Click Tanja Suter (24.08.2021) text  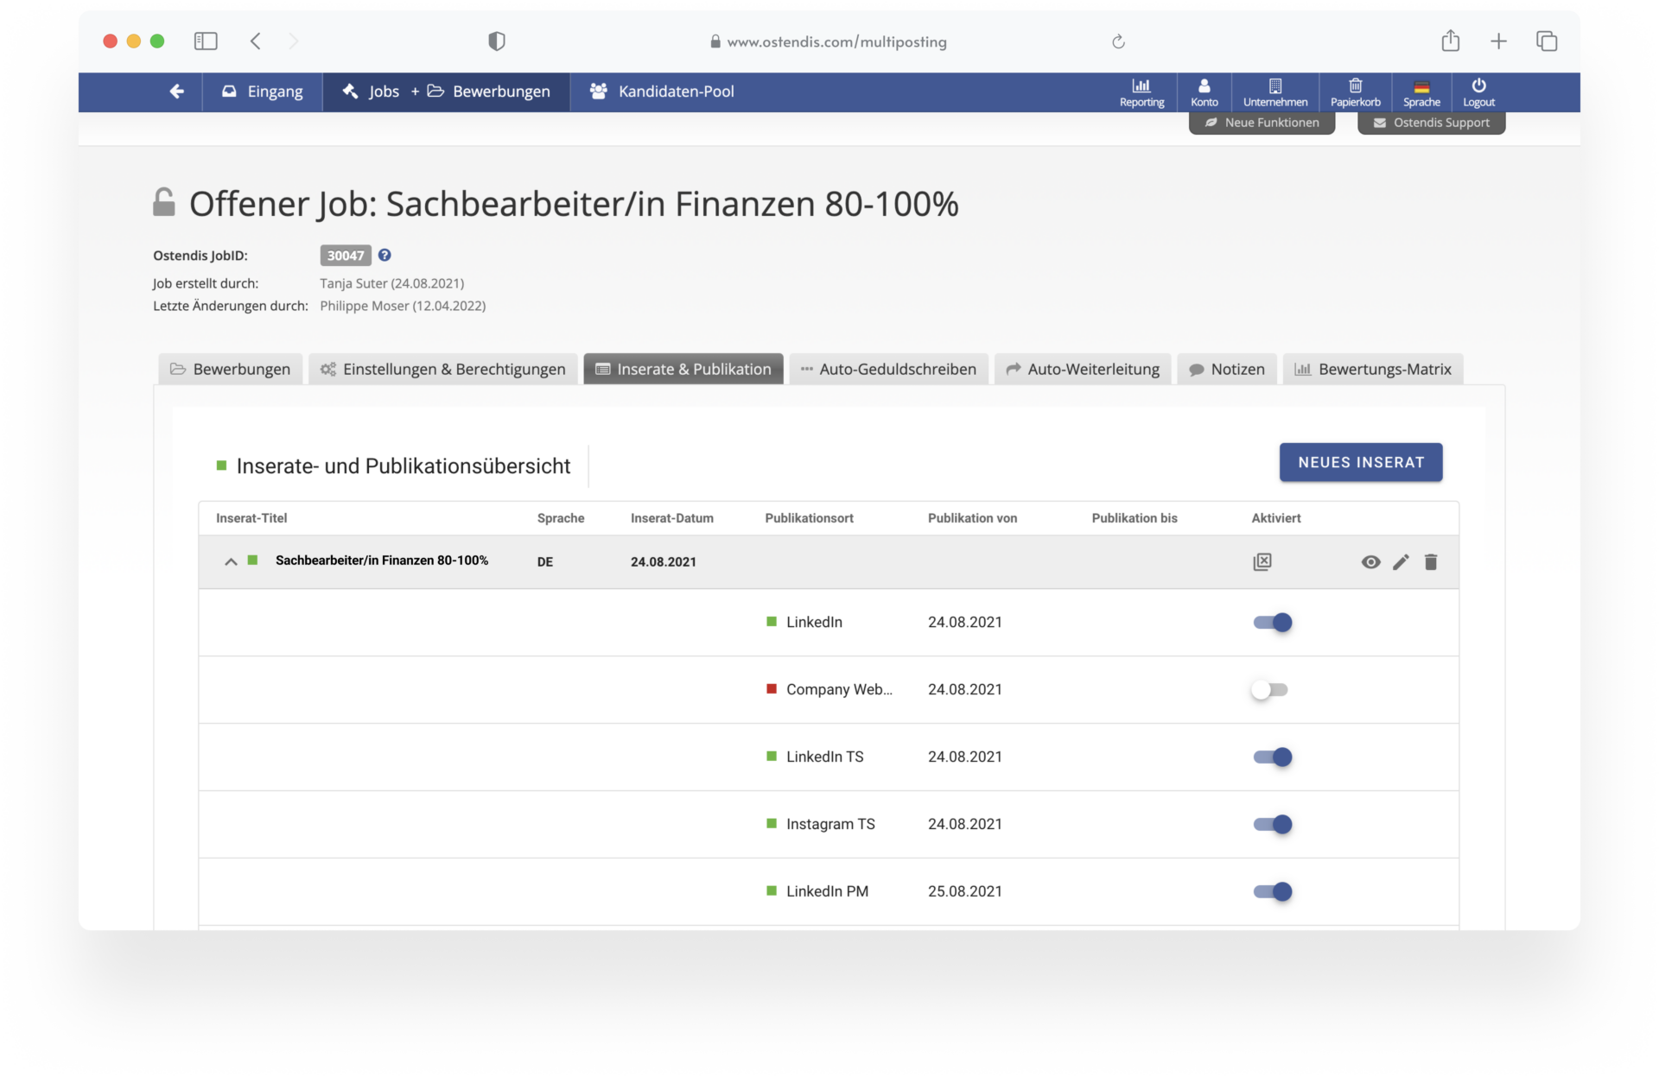(x=392, y=283)
